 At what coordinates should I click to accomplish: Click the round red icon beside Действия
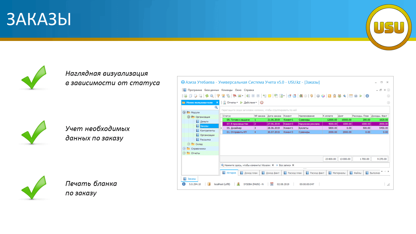pyautogui.click(x=262, y=102)
